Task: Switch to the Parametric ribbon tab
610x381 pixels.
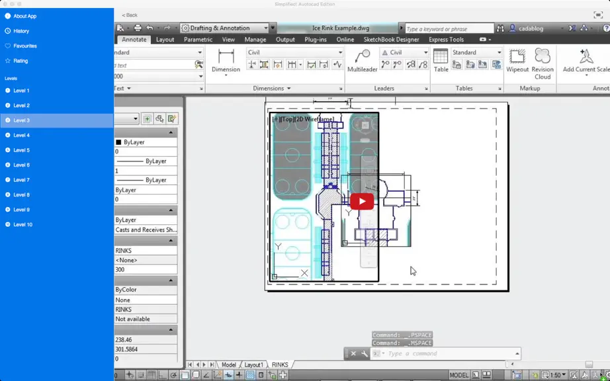Action: point(198,40)
